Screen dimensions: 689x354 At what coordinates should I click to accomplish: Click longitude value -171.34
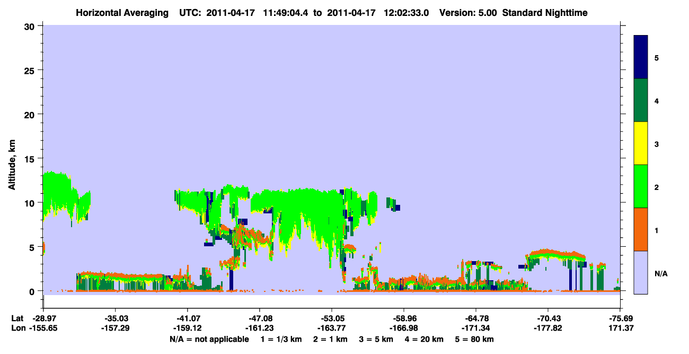[476, 328]
